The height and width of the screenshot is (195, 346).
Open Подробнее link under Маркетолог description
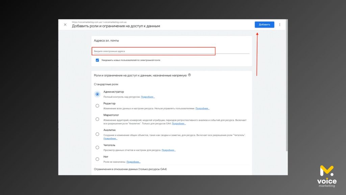[179, 124]
